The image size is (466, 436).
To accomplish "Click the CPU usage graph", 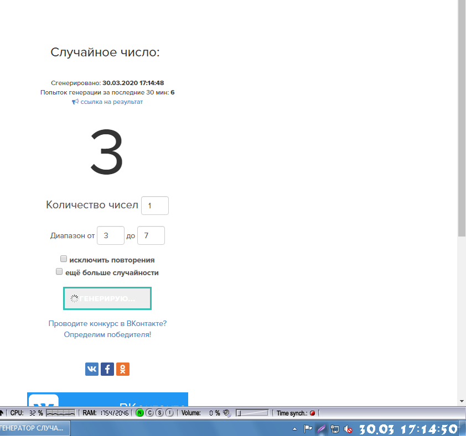I will point(61,413).
